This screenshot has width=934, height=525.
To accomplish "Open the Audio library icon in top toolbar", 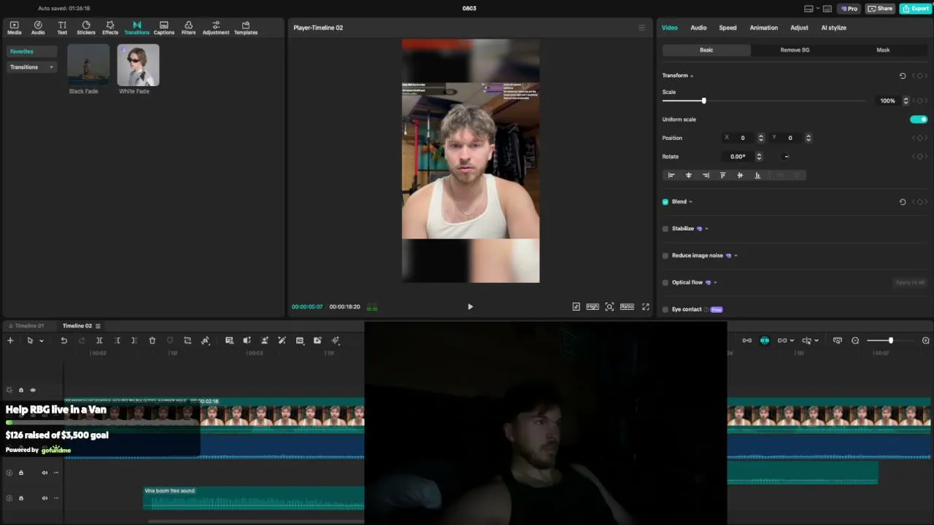I will pos(38,28).
